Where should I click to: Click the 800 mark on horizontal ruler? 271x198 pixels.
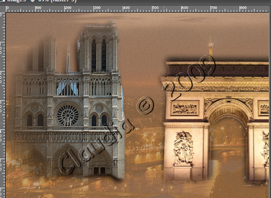[x=243, y=8]
